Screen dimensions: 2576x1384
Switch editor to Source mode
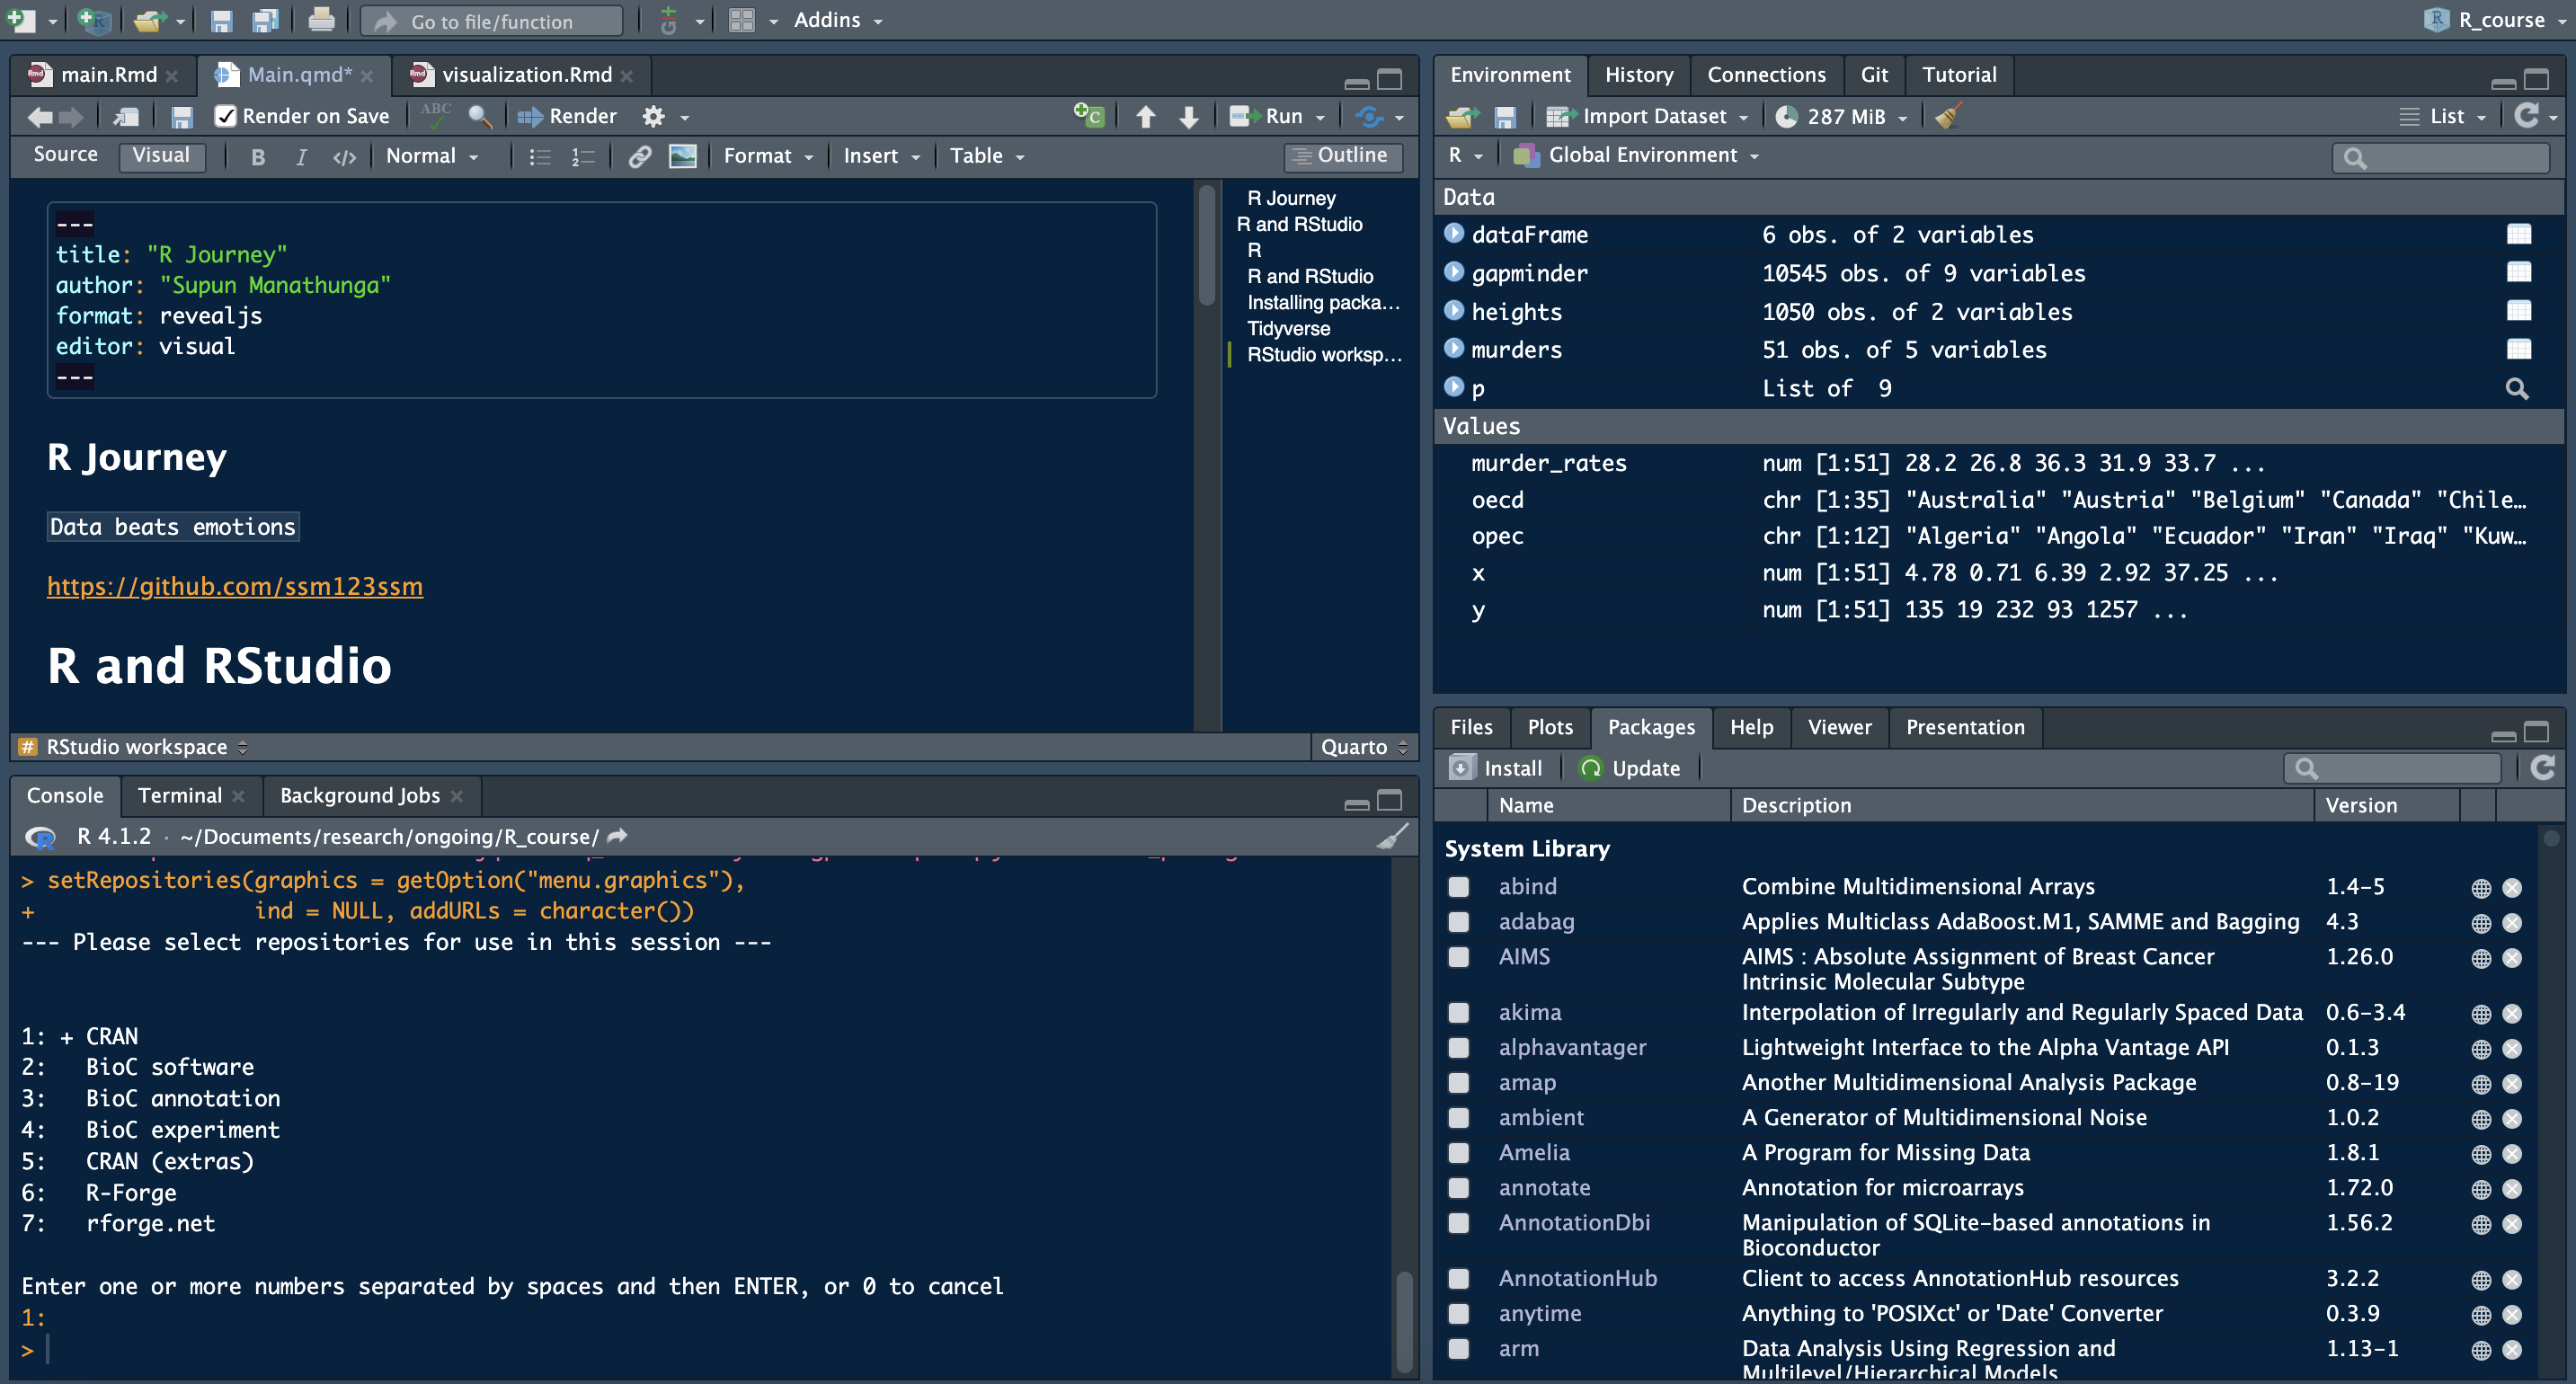[65, 155]
